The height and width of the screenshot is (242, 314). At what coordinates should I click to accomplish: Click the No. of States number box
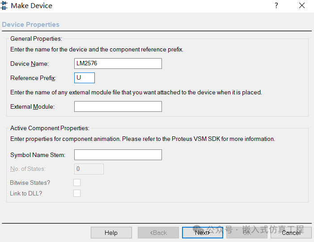[x=89, y=169]
